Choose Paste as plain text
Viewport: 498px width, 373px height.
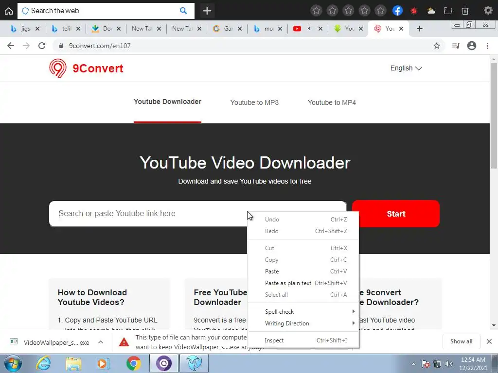(303, 283)
